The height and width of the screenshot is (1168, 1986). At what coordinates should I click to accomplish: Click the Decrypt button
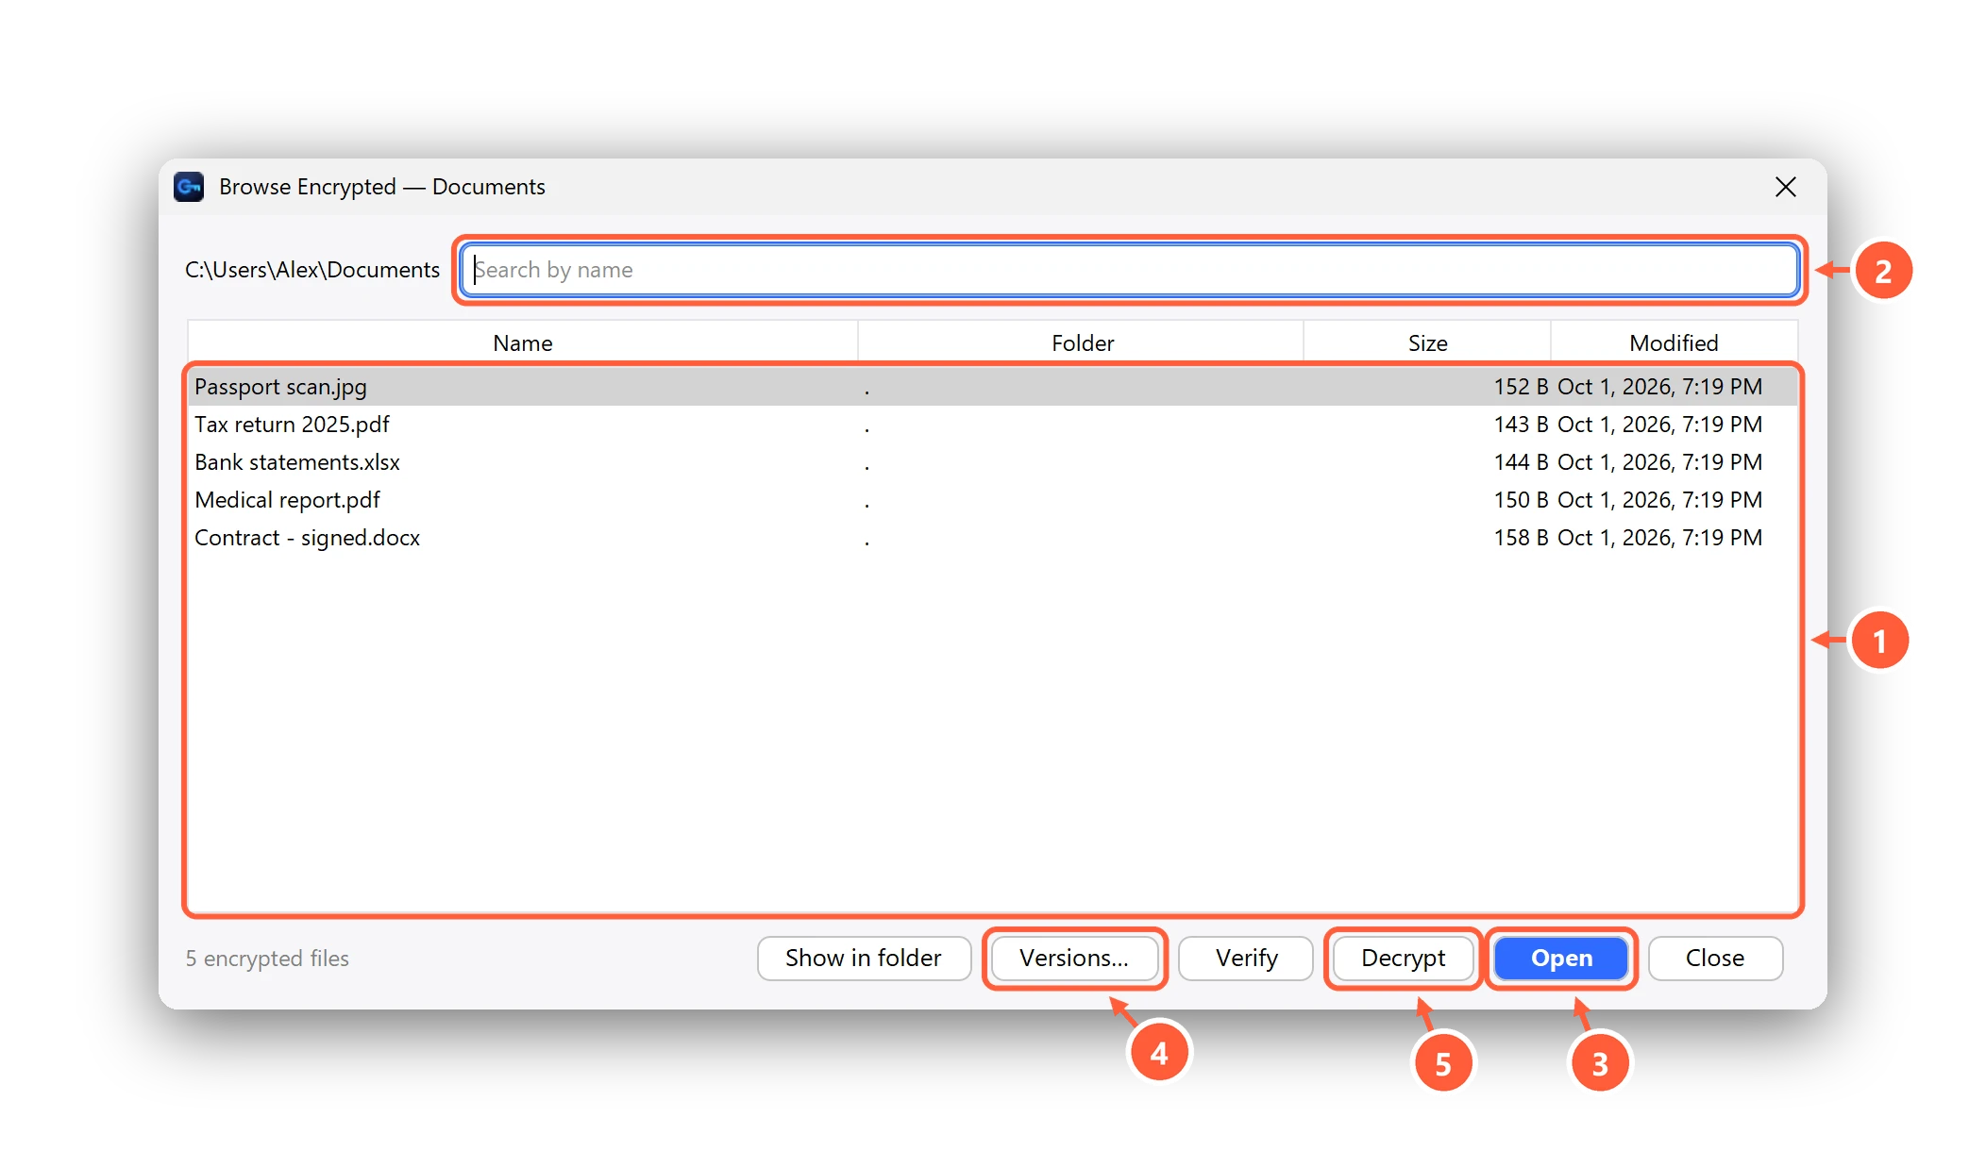coord(1403,959)
